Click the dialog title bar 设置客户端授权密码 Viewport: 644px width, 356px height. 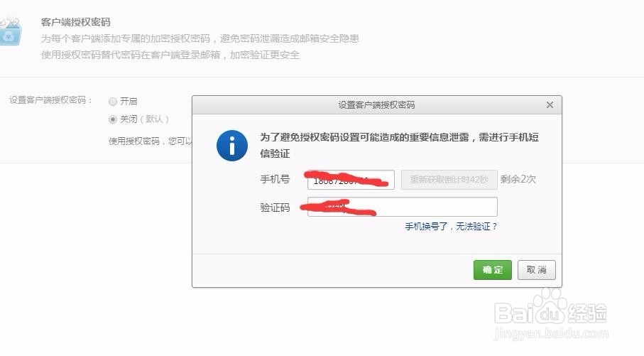pos(376,105)
